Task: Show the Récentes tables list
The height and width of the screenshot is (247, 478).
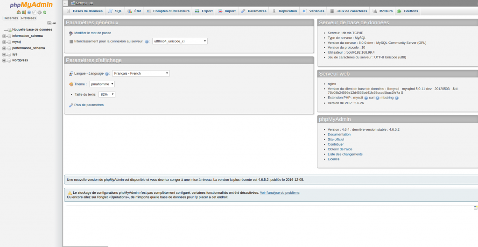Action: [x=11, y=18]
